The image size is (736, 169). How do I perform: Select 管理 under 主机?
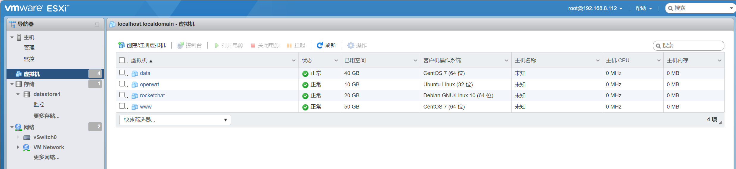[x=29, y=47]
